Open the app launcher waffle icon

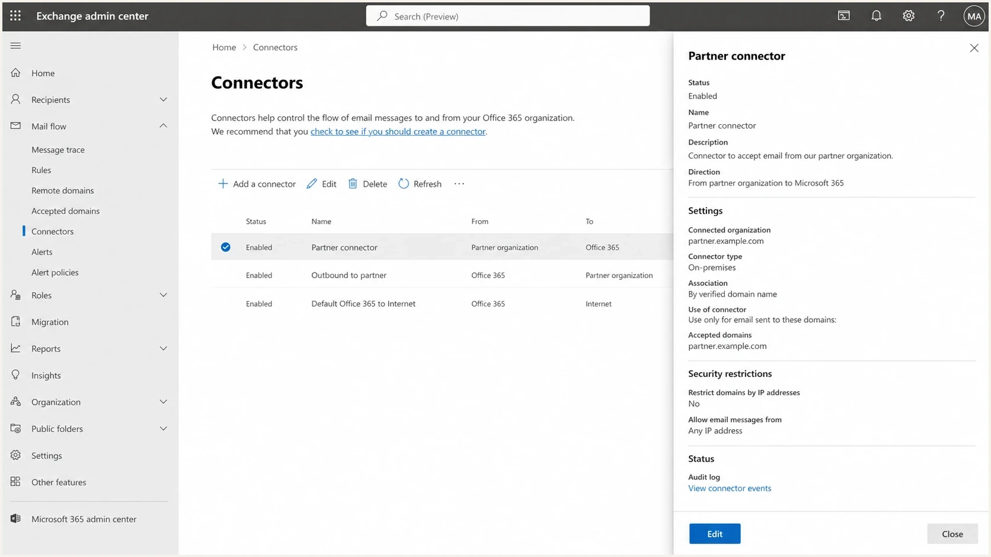tap(15, 16)
